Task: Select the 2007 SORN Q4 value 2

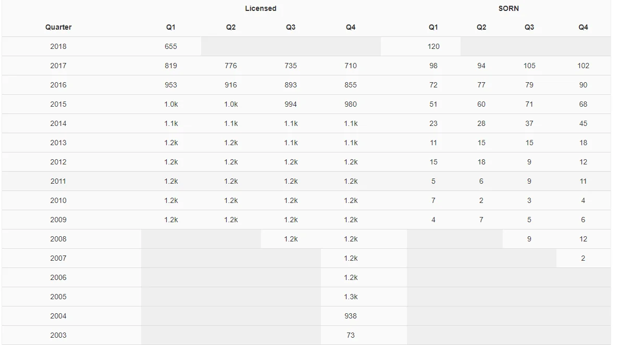Action: point(583,258)
